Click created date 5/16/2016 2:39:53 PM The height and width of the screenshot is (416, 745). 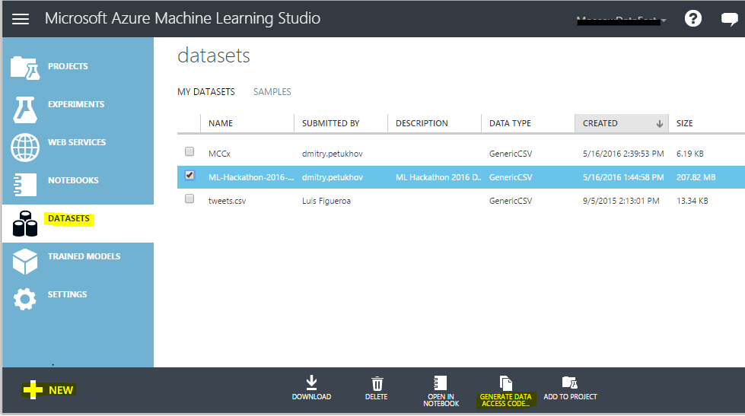tap(623, 154)
